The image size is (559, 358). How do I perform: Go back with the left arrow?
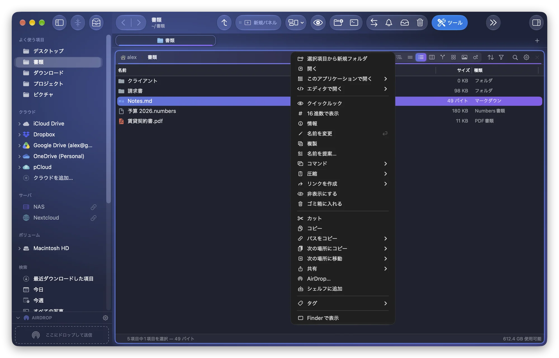[x=123, y=22]
